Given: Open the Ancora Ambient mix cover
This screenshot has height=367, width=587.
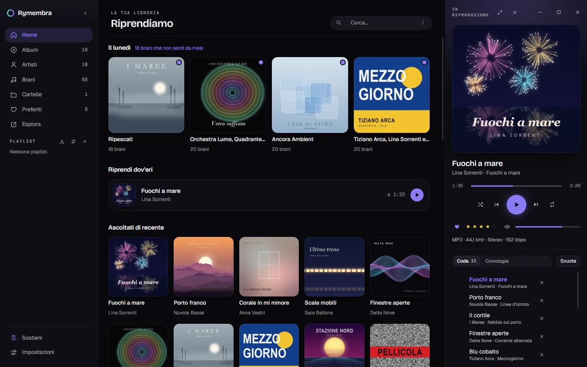Looking at the screenshot, I should point(310,95).
